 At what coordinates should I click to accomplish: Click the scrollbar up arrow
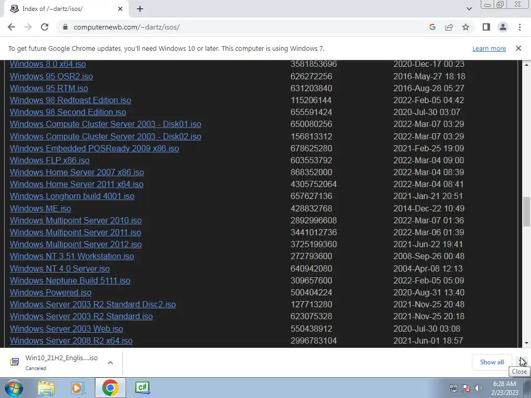[x=526, y=64]
